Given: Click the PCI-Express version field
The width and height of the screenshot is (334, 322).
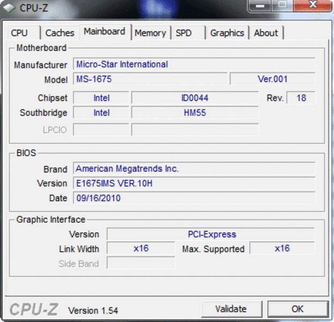Looking at the screenshot, I should [x=211, y=234].
